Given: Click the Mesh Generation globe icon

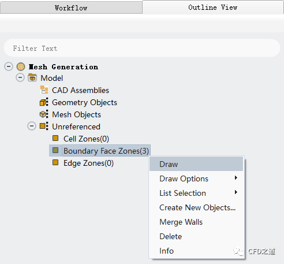Looking at the screenshot, I should click(x=21, y=66).
